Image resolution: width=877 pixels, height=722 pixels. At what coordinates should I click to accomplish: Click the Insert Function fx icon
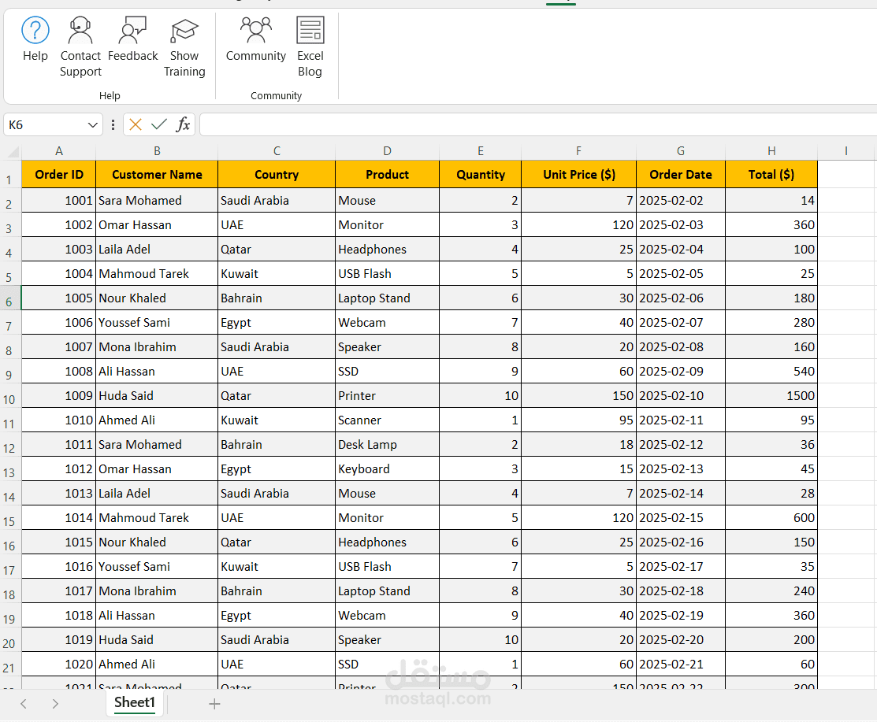184,124
